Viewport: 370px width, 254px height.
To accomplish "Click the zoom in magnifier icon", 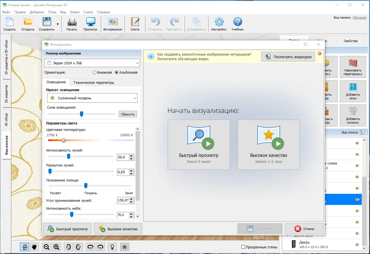I will [56, 247].
